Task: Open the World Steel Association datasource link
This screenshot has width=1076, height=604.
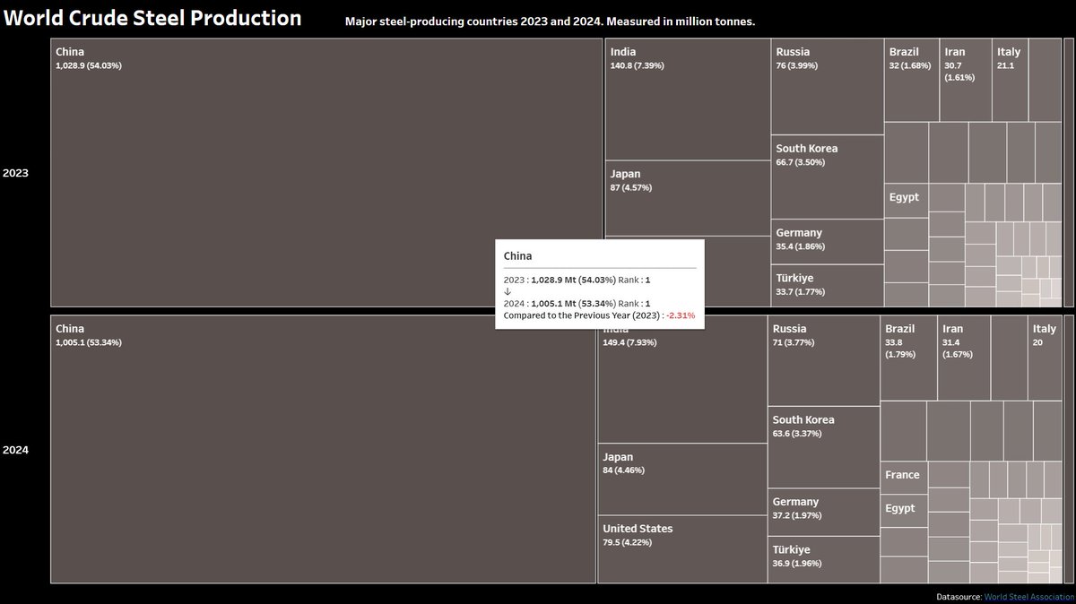Action: point(1028,596)
